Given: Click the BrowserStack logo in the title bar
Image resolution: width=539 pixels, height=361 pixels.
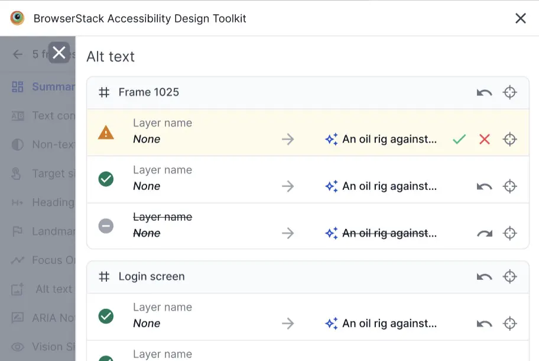Looking at the screenshot, I should point(17,18).
